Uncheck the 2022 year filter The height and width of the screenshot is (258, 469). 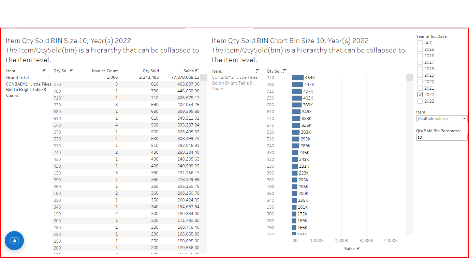[420, 94]
